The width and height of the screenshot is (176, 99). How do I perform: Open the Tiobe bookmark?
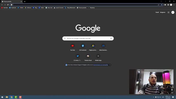(41, 8)
